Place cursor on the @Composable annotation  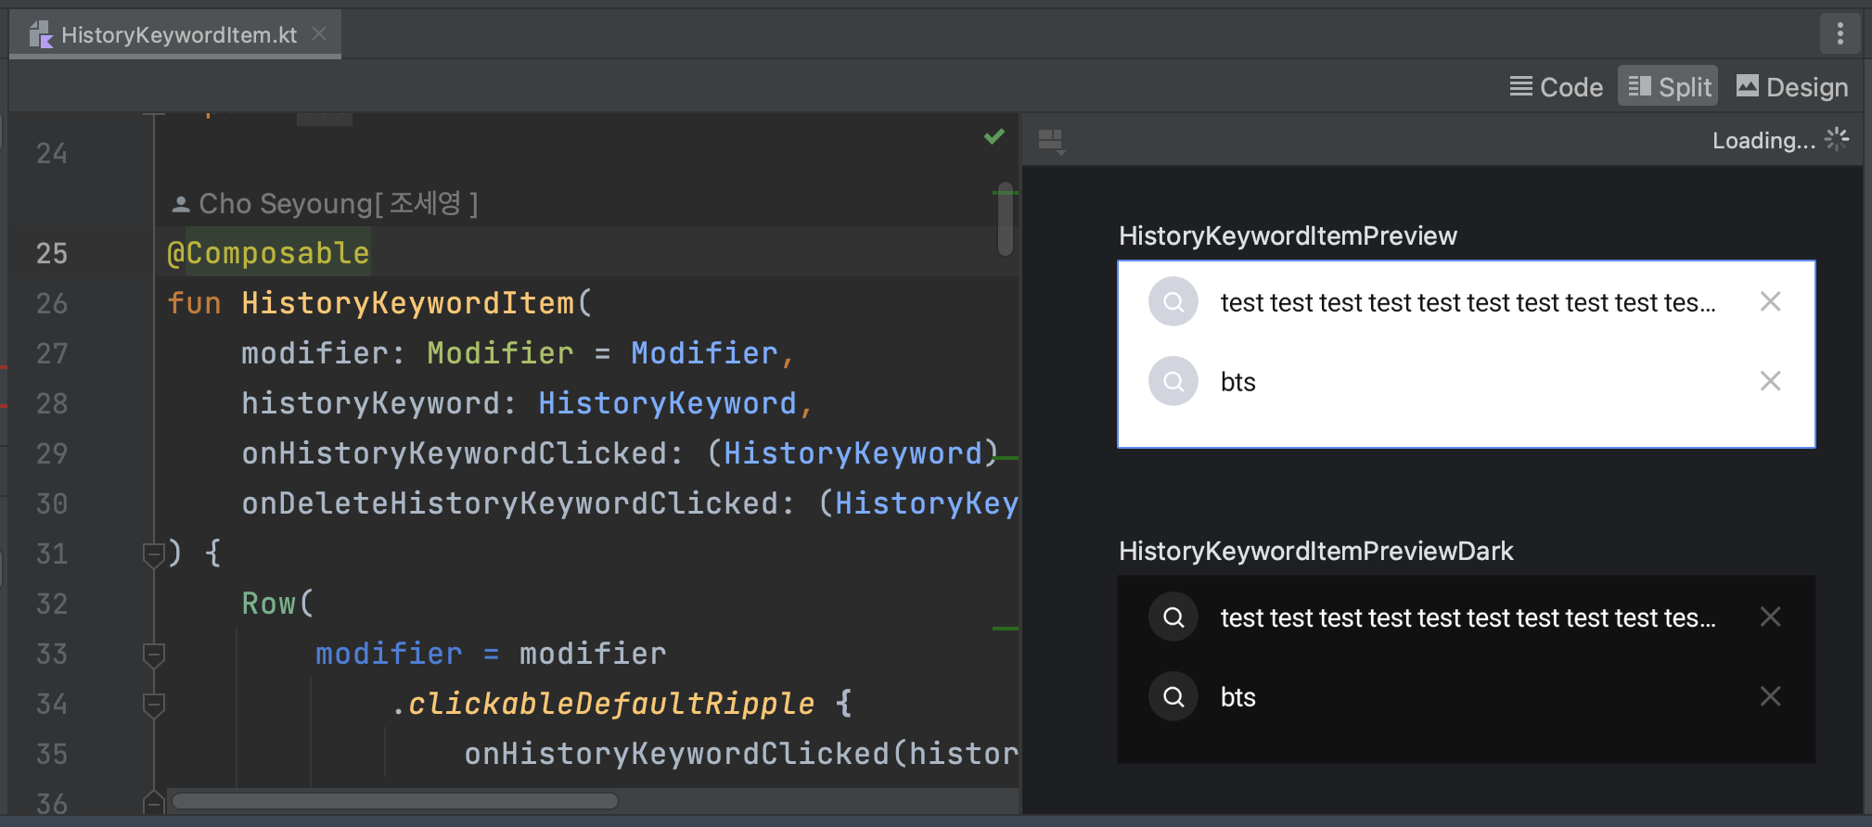268,253
